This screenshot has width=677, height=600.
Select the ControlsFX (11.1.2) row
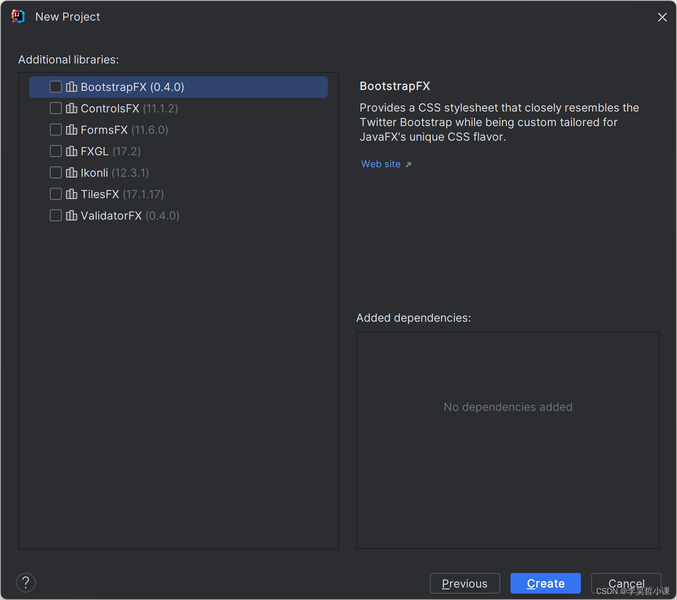[x=178, y=109]
